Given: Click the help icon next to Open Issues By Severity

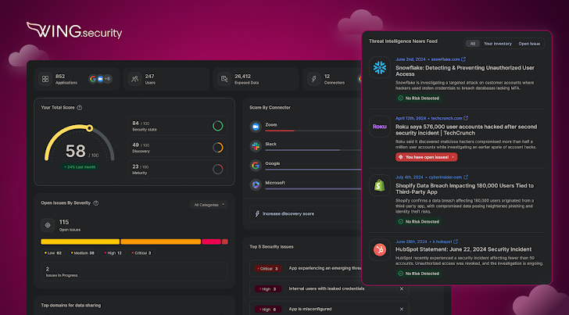Looking at the screenshot, I should [x=96, y=203].
